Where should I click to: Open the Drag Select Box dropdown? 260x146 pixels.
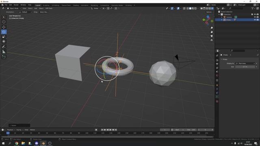pos(44,12)
